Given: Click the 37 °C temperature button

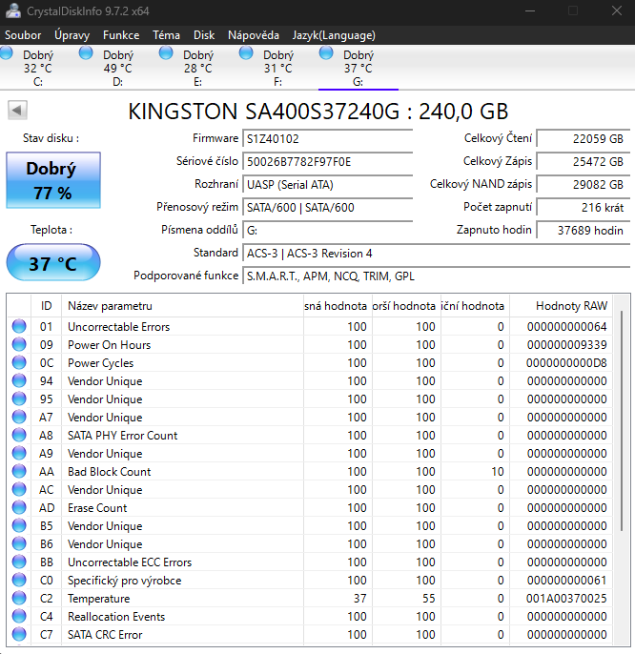Looking at the screenshot, I should [53, 263].
